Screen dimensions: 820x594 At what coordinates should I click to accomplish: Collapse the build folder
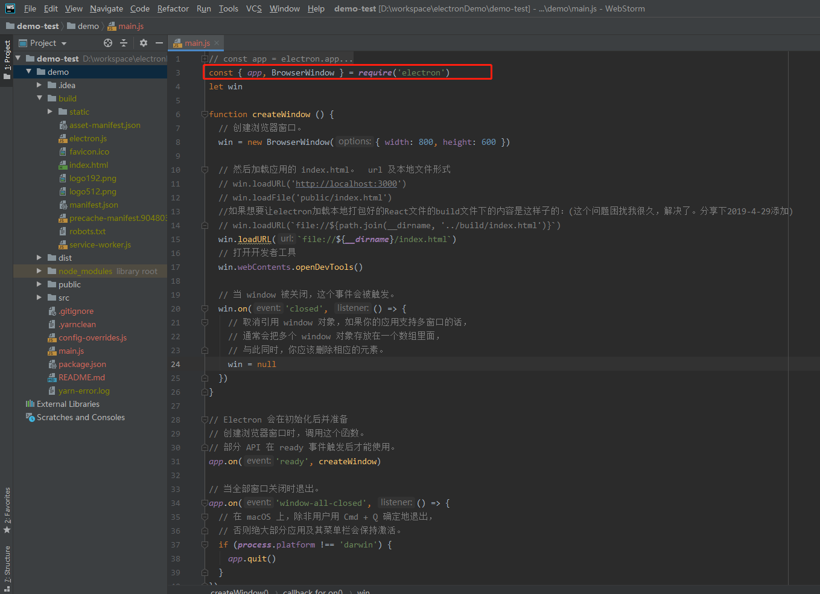pos(40,98)
